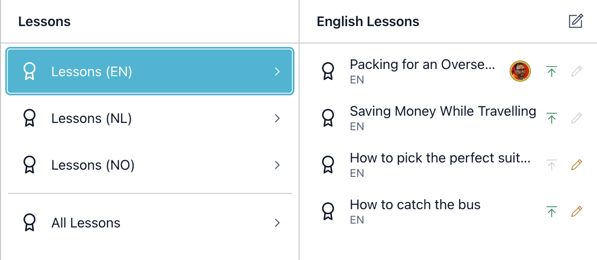This screenshot has height=260, width=597.
Task: Toggle the green arrow on How to catch the bus
Action: pos(551,211)
